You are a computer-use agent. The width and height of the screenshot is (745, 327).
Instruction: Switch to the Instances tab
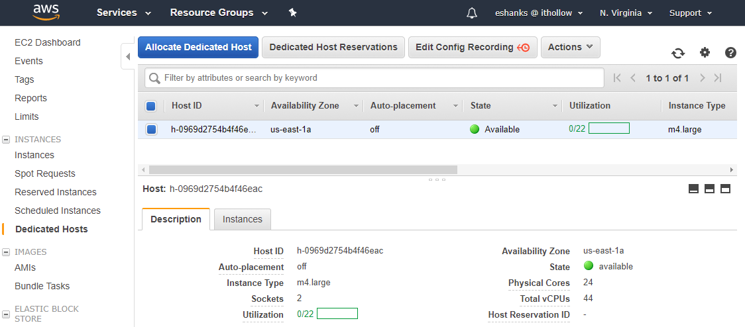pyautogui.click(x=242, y=219)
